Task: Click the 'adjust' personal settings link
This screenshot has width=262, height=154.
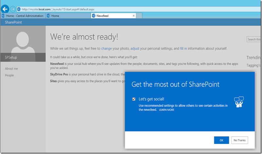Action: tap(135, 48)
